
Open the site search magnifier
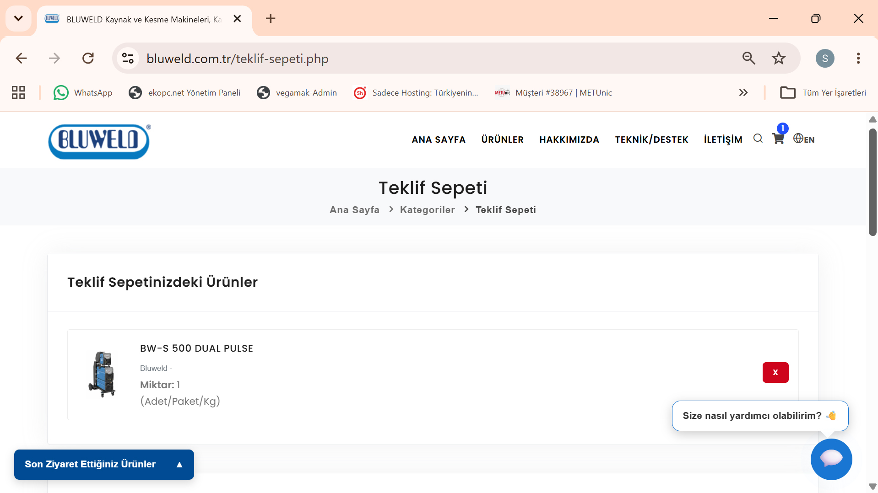758,139
